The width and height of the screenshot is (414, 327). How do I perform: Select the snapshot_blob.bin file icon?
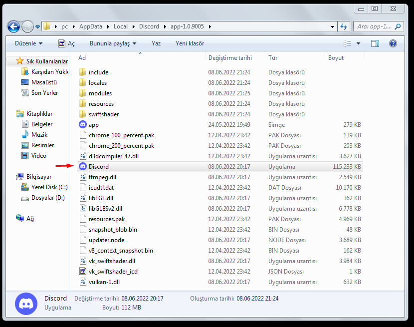click(x=83, y=230)
